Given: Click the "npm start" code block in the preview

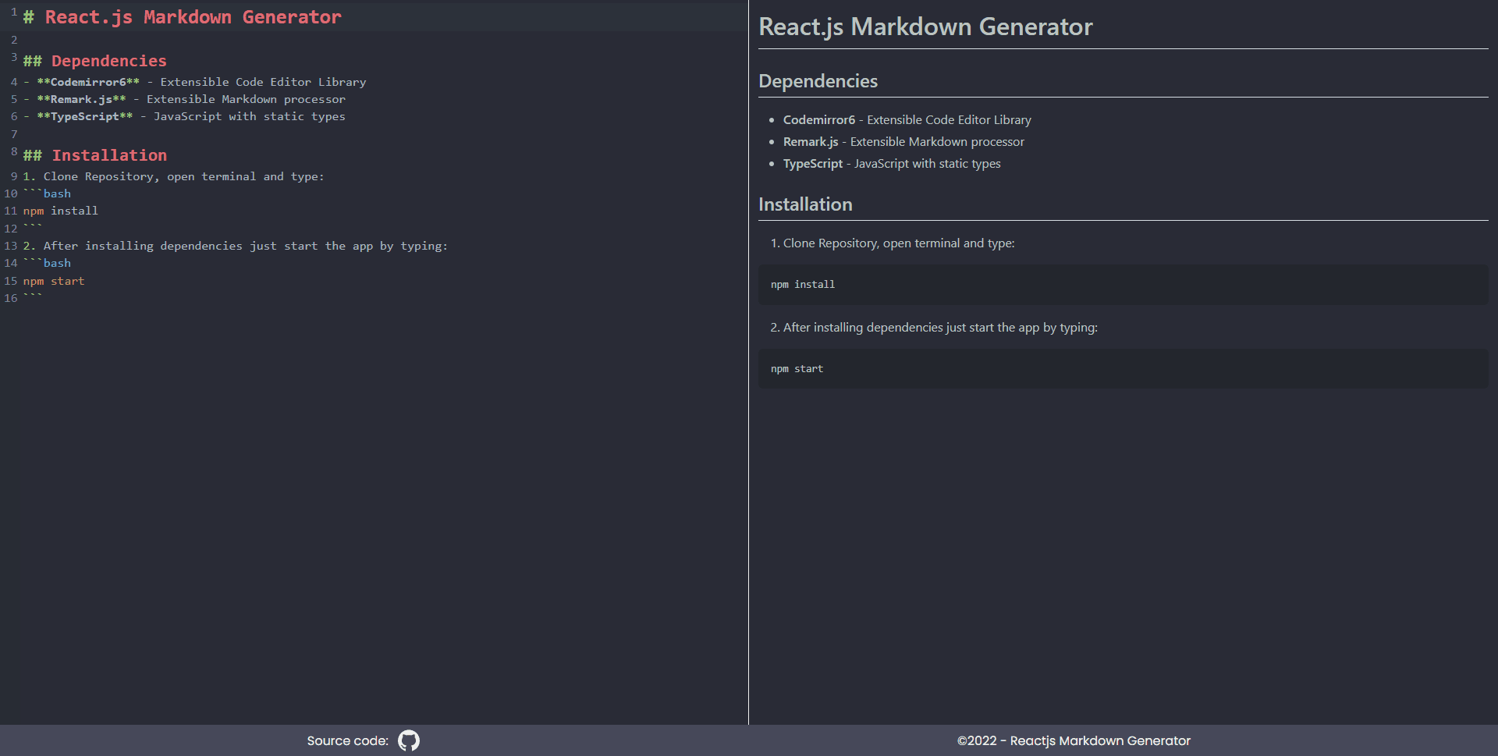Looking at the screenshot, I should tap(796, 368).
